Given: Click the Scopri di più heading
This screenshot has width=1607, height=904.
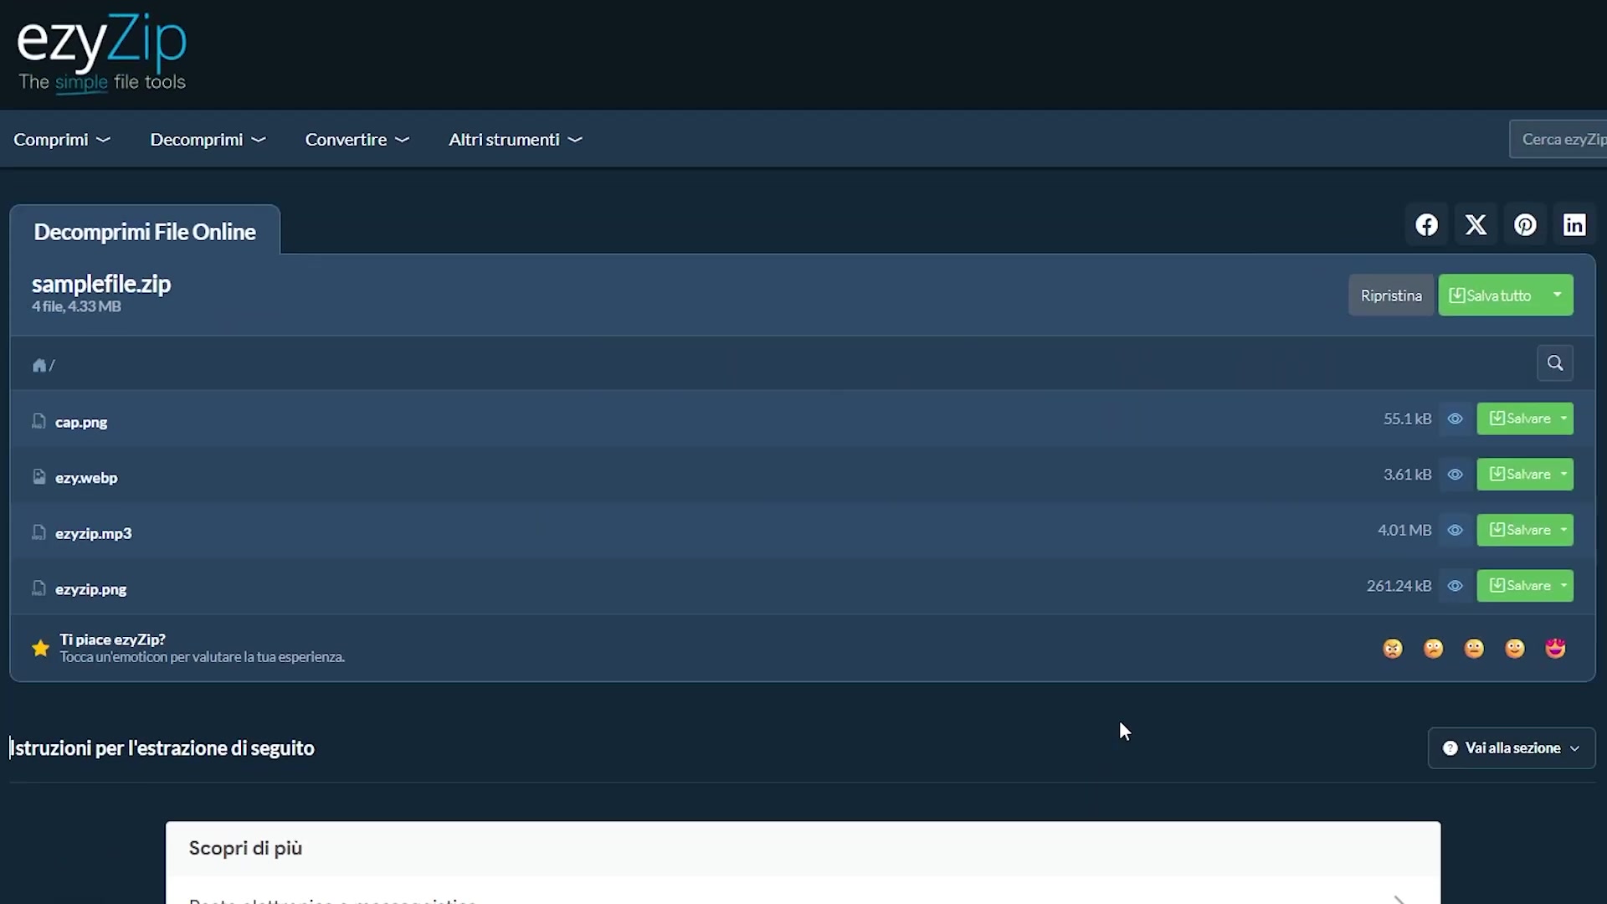Looking at the screenshot, I should [245, 848].
